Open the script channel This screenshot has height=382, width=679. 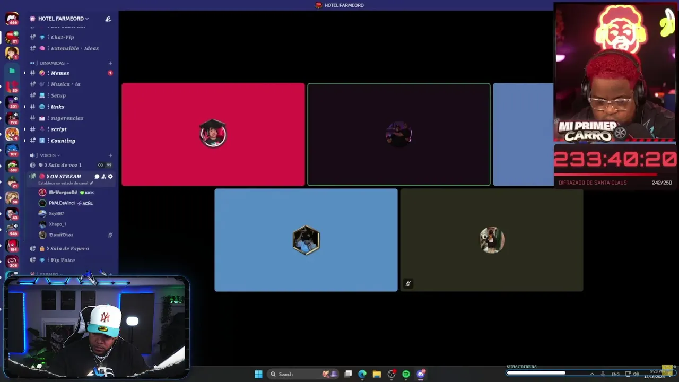58,129
